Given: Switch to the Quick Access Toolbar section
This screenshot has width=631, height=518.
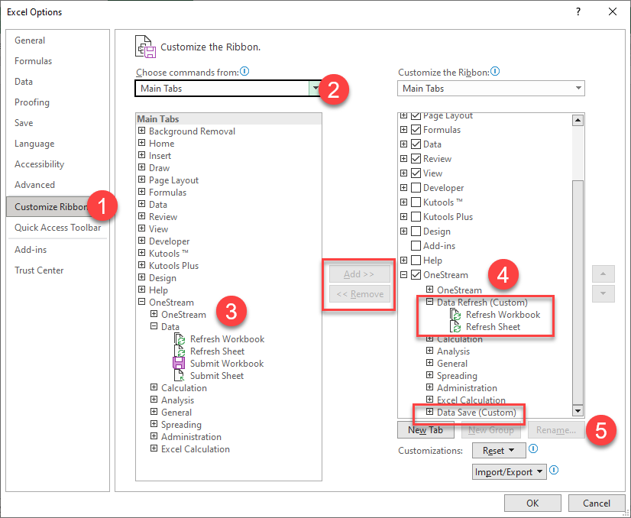Looking at the screenshot, I should tap(57, 227).
